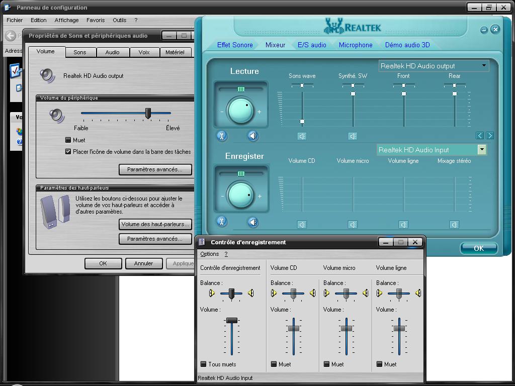Click right speaker icon of Volume ligne balance
Screen dimensions: 515x386
pos(418,293)
